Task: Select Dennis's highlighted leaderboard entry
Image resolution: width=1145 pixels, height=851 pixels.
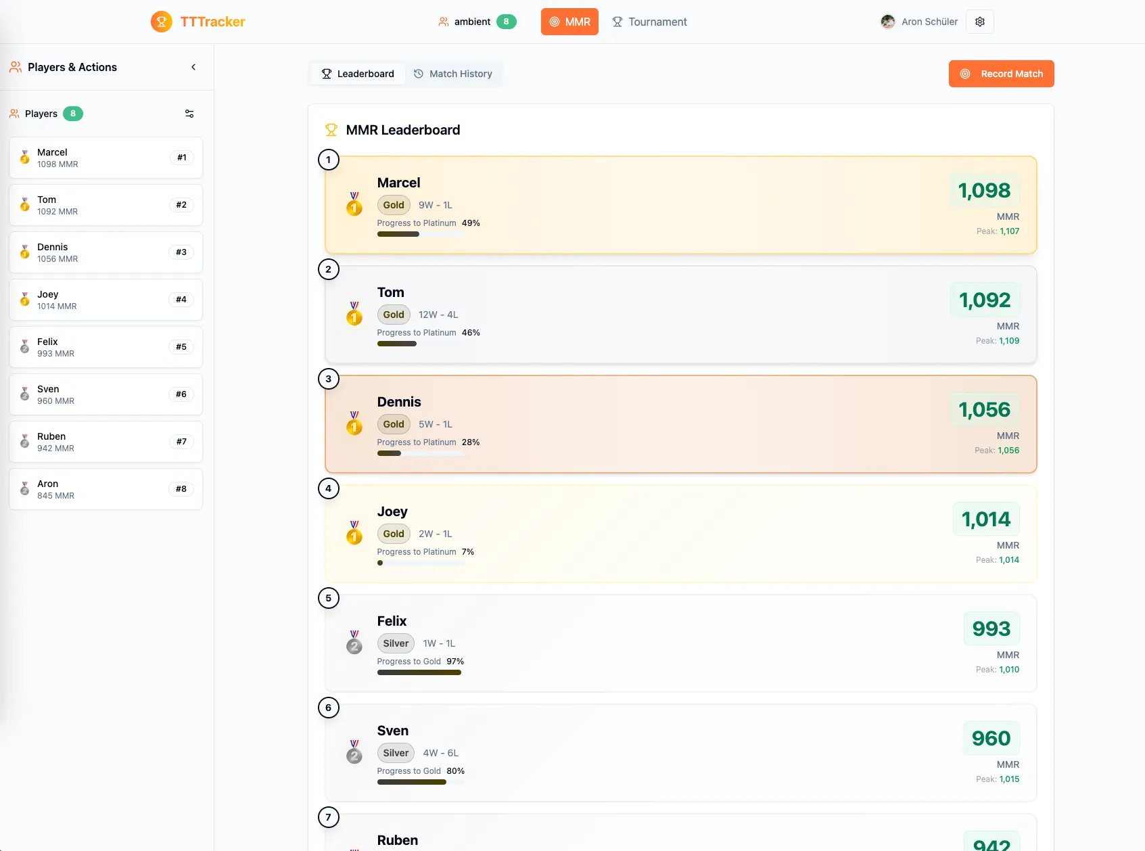Action: [x=680, y=424]
